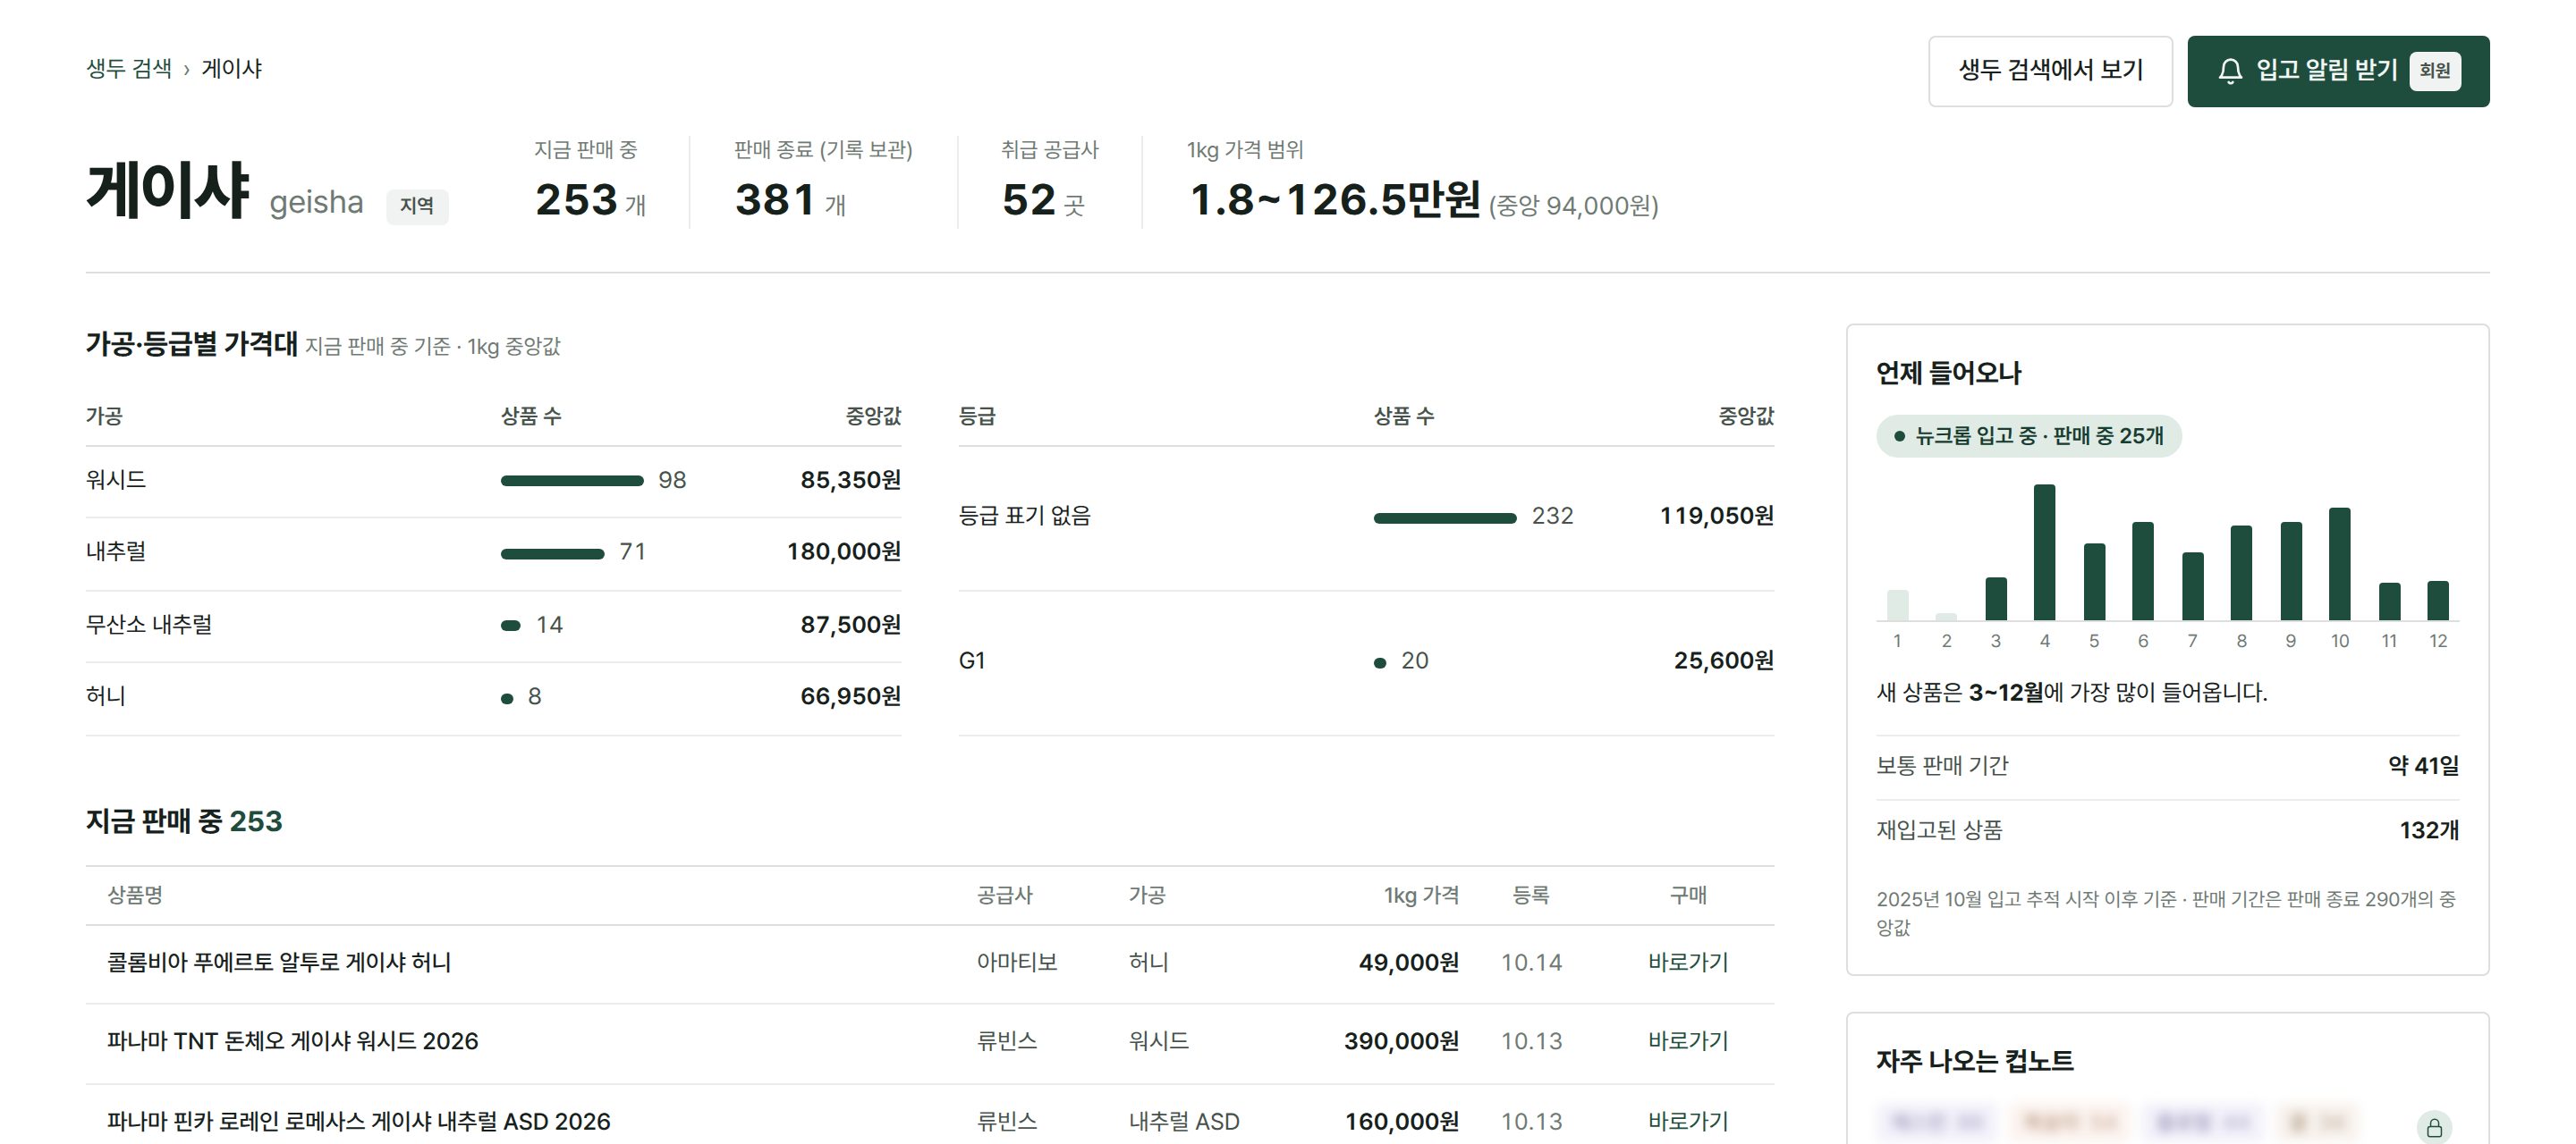Click the lock icon in 자주 나오는 컵노트
Viewport: 2576px width, 1144px height.
[x=2434, y=1127]
